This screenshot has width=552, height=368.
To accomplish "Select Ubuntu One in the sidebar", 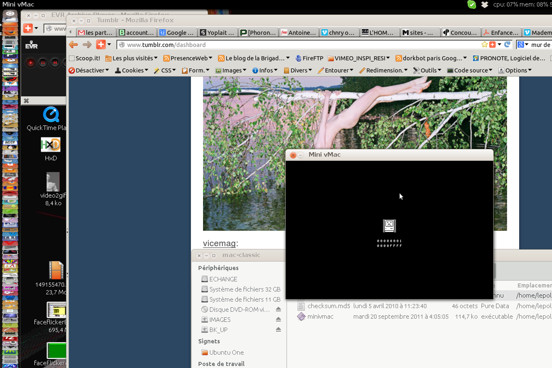I will 226,352.
